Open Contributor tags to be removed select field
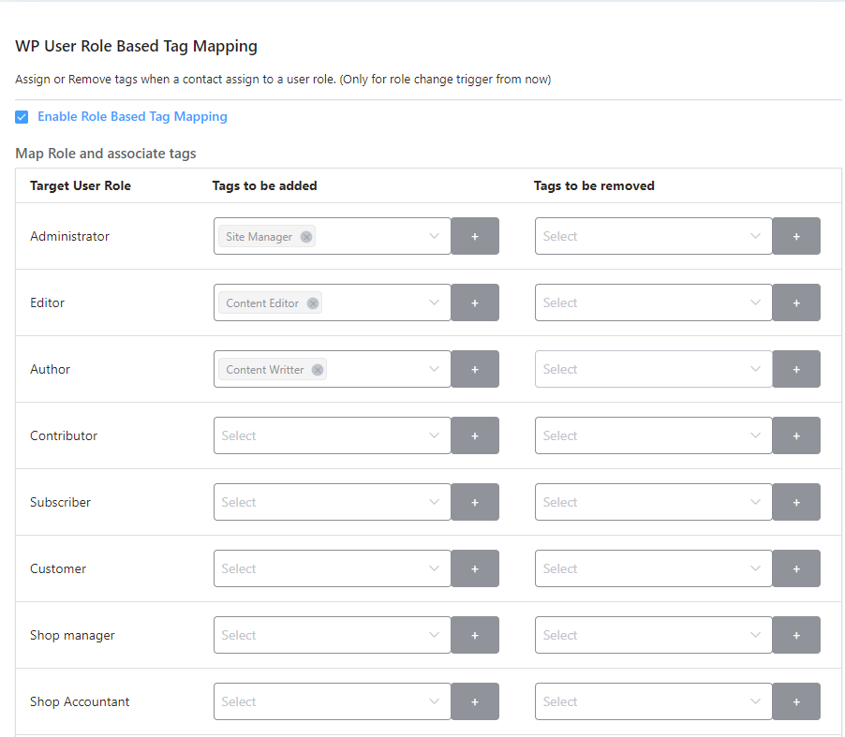The image size is (845, 737). [x=653, y=436]
